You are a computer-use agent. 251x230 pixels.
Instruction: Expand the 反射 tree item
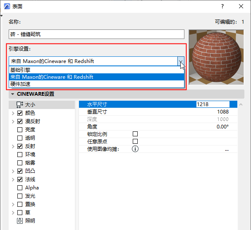13,146
